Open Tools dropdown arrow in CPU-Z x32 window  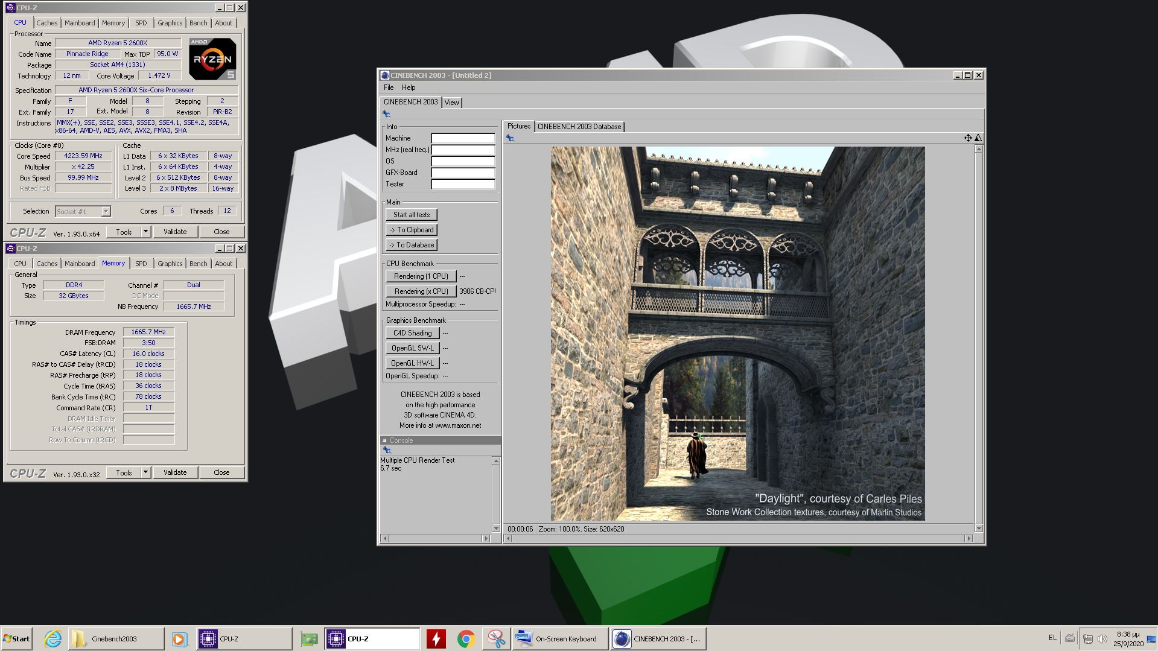(x=145, y=472)
